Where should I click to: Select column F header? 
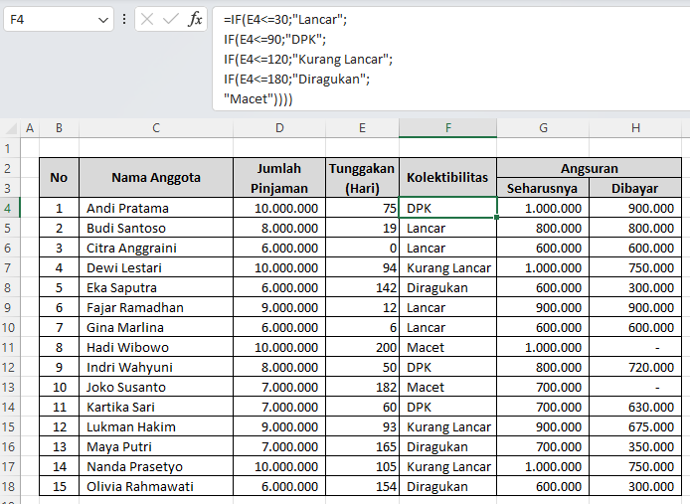(x=447, y=128)
